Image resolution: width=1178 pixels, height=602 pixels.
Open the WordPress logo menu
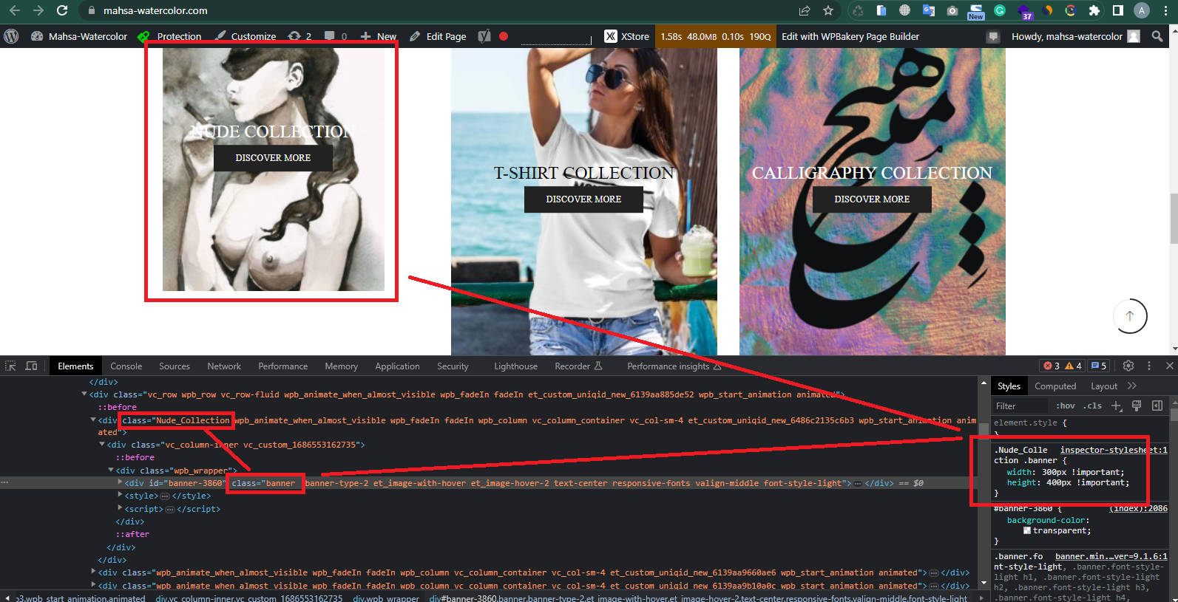click(11, 36)
